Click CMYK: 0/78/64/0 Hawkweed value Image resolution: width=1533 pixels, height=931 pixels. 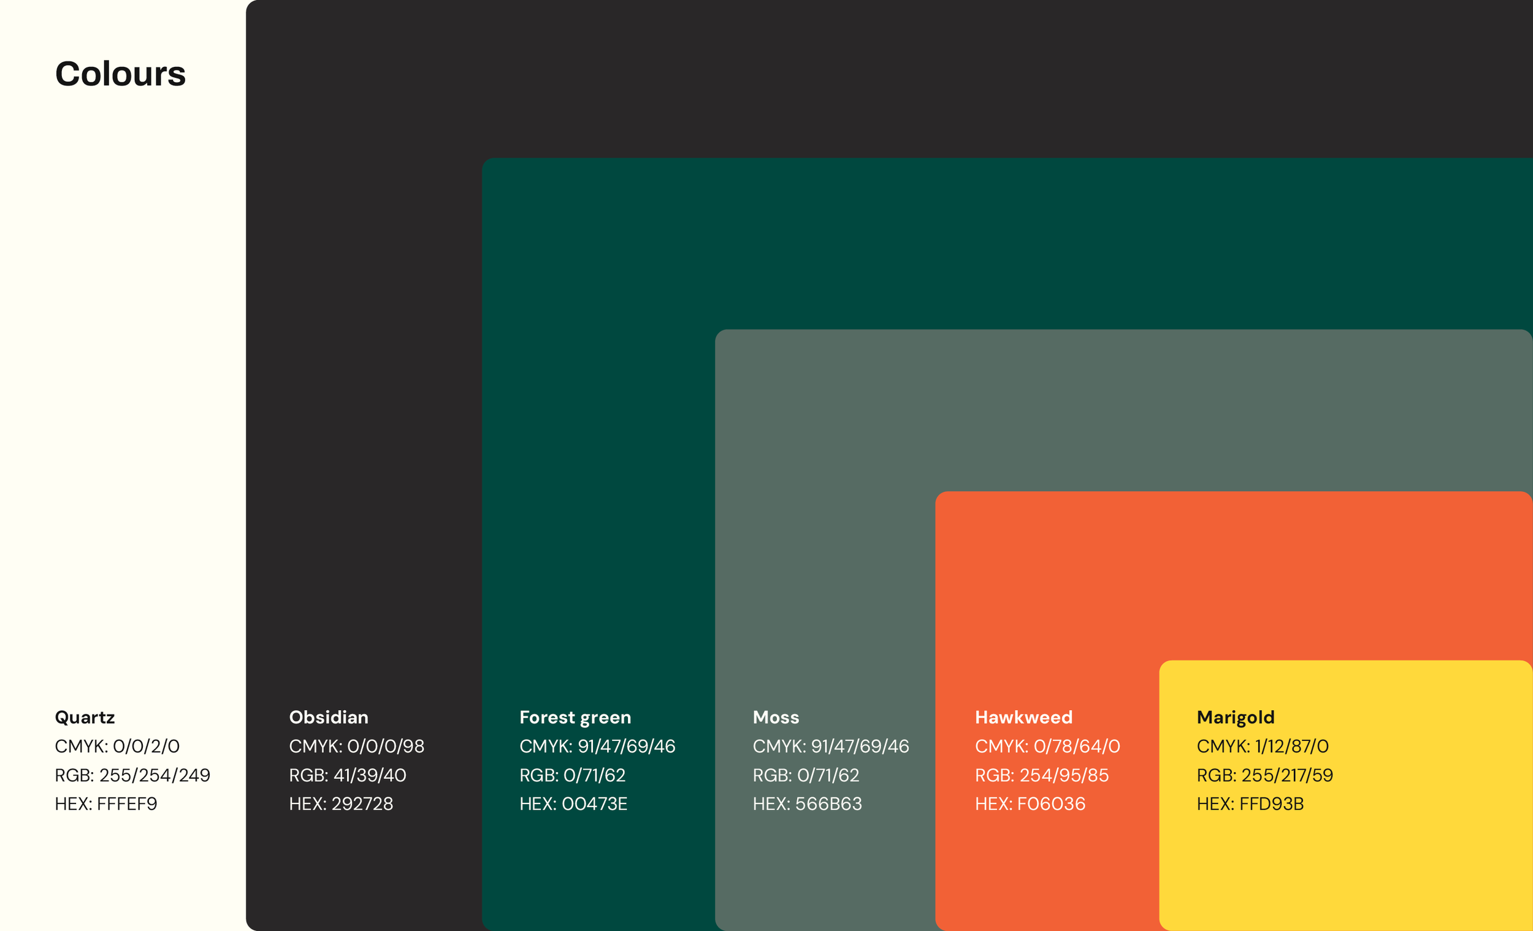click(x=1047, y=746)
